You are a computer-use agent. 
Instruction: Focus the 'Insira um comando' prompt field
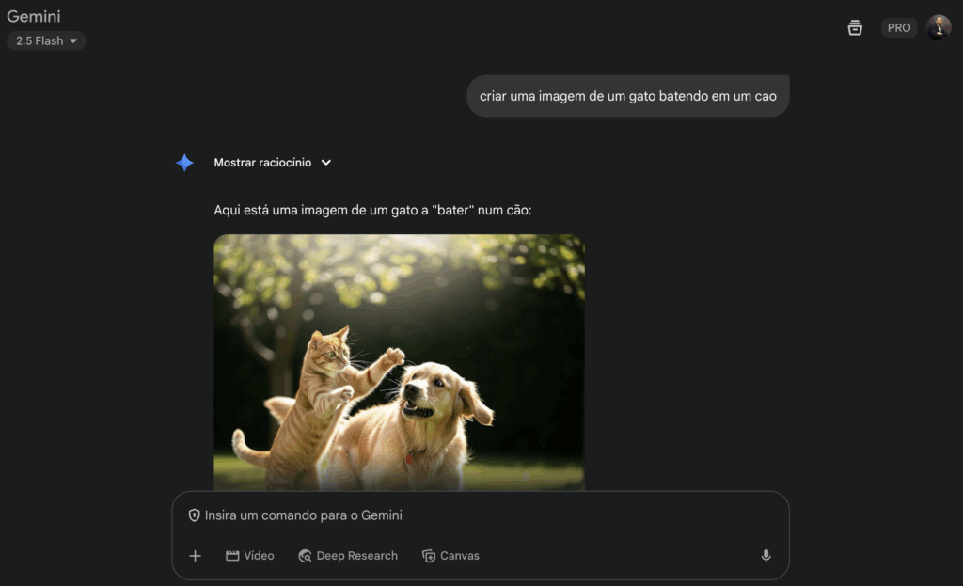[x=470, y=515]
